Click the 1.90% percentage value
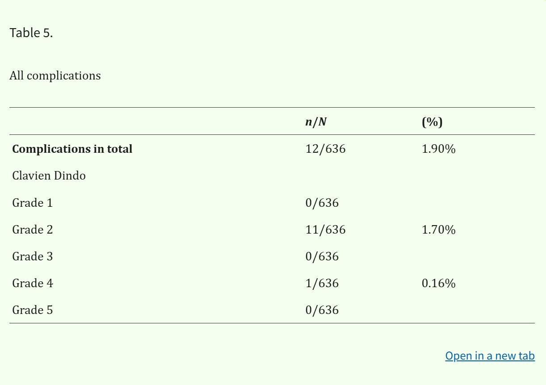 438,149
